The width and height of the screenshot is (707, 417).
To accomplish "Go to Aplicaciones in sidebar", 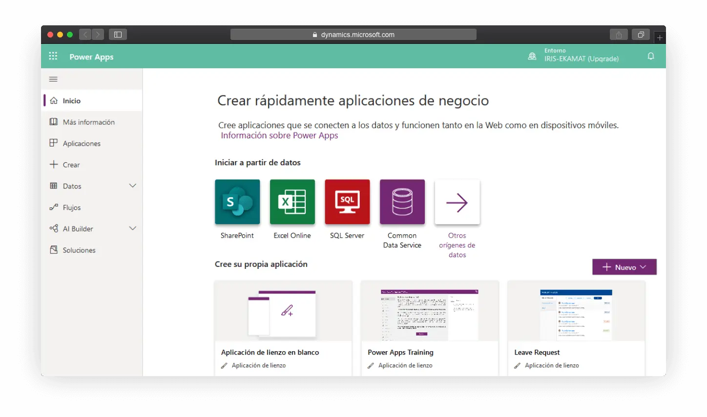I will pyautogui.click(x=82, y=144).
